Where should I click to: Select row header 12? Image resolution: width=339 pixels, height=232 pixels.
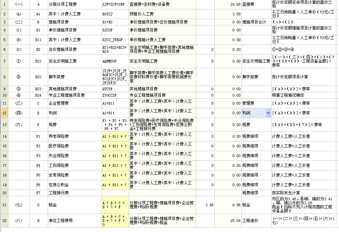[5, 113]
